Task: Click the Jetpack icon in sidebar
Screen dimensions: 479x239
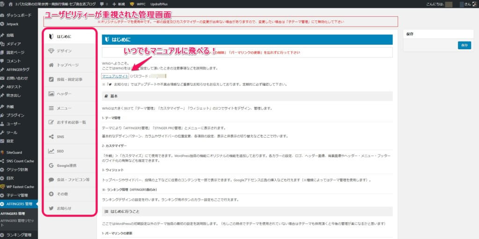Action: coord(2,23)
